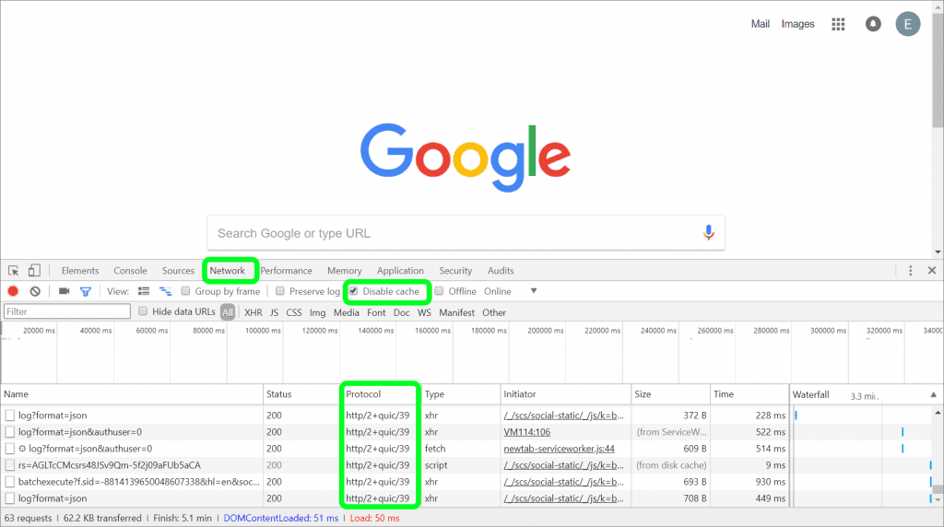The width and height of the screenshot is (944, 527).
Task: Open the Google apps grid
Action: point(838,24)
